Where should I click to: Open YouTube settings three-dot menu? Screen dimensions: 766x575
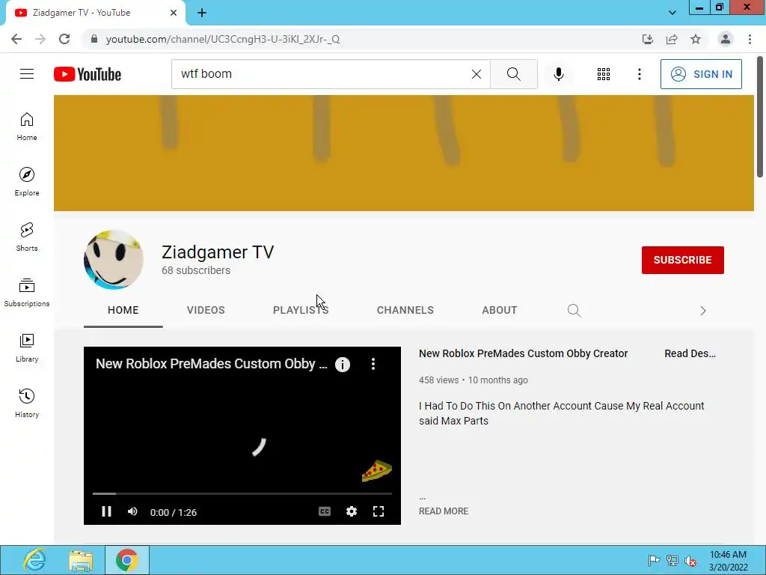click(x=639, y=74)
